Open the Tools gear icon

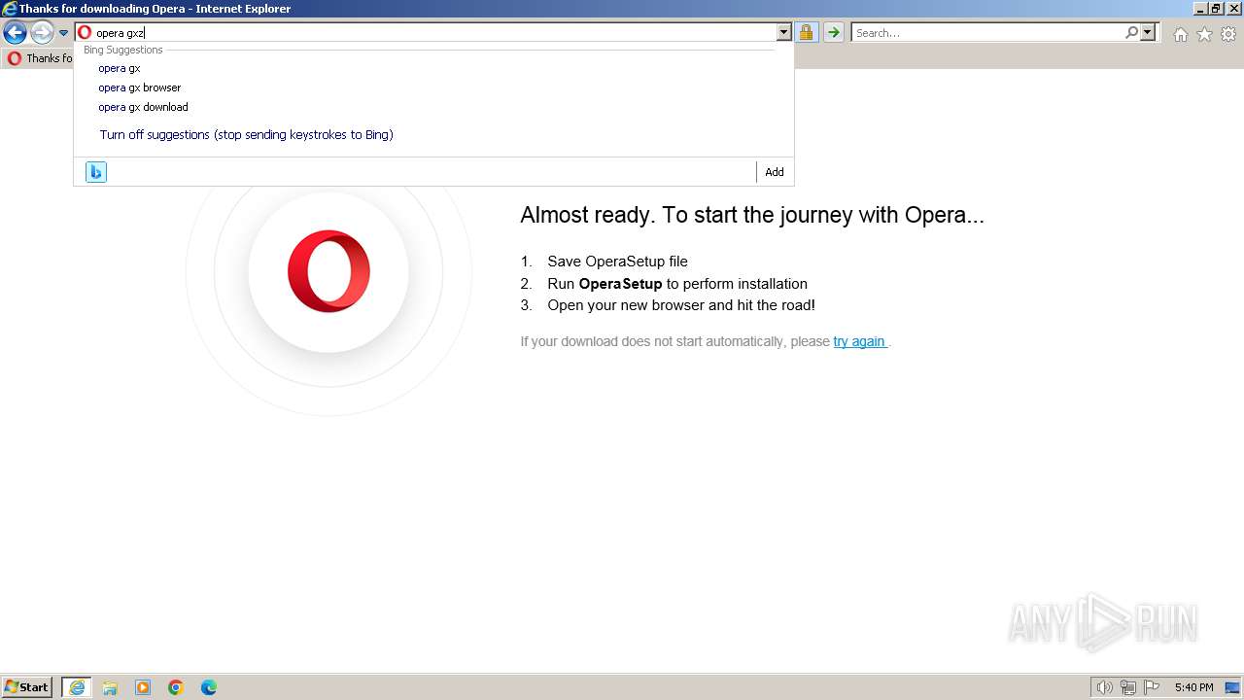point(1228,34)
